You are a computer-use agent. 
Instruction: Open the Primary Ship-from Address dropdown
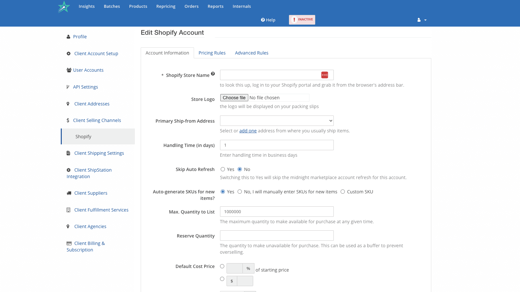(x=277, y=120)
